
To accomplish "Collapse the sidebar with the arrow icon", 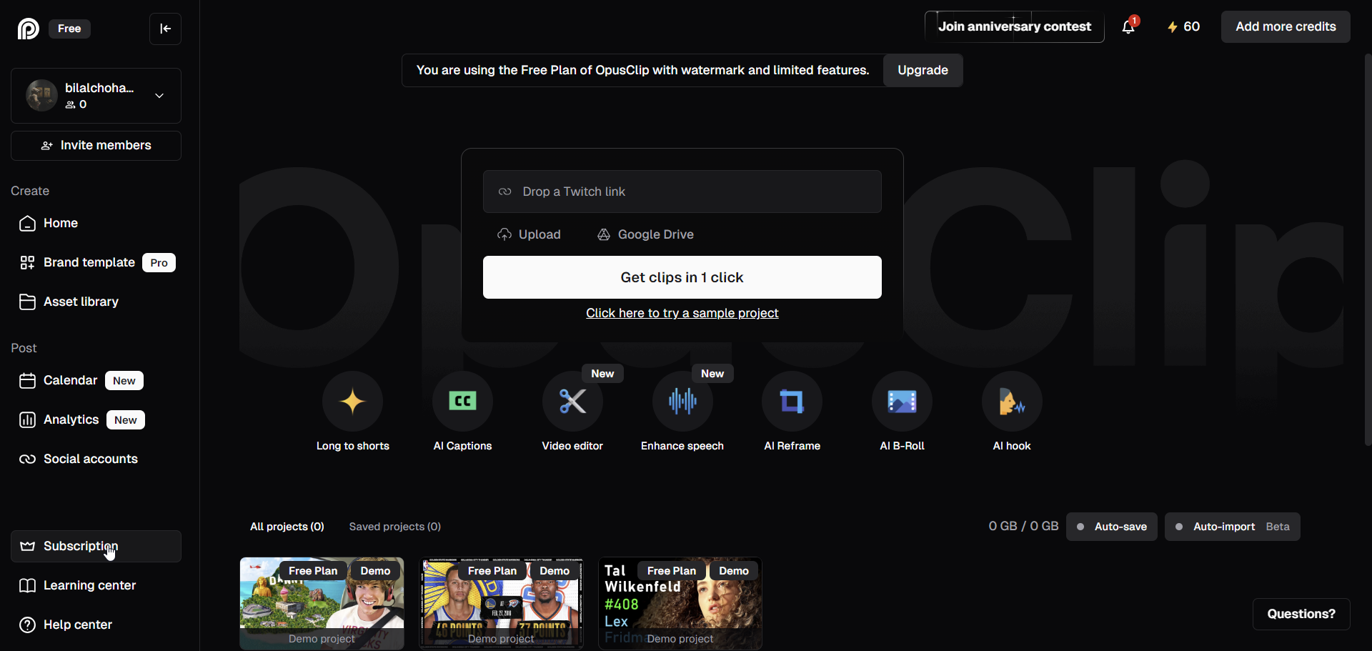I will 165,29.
